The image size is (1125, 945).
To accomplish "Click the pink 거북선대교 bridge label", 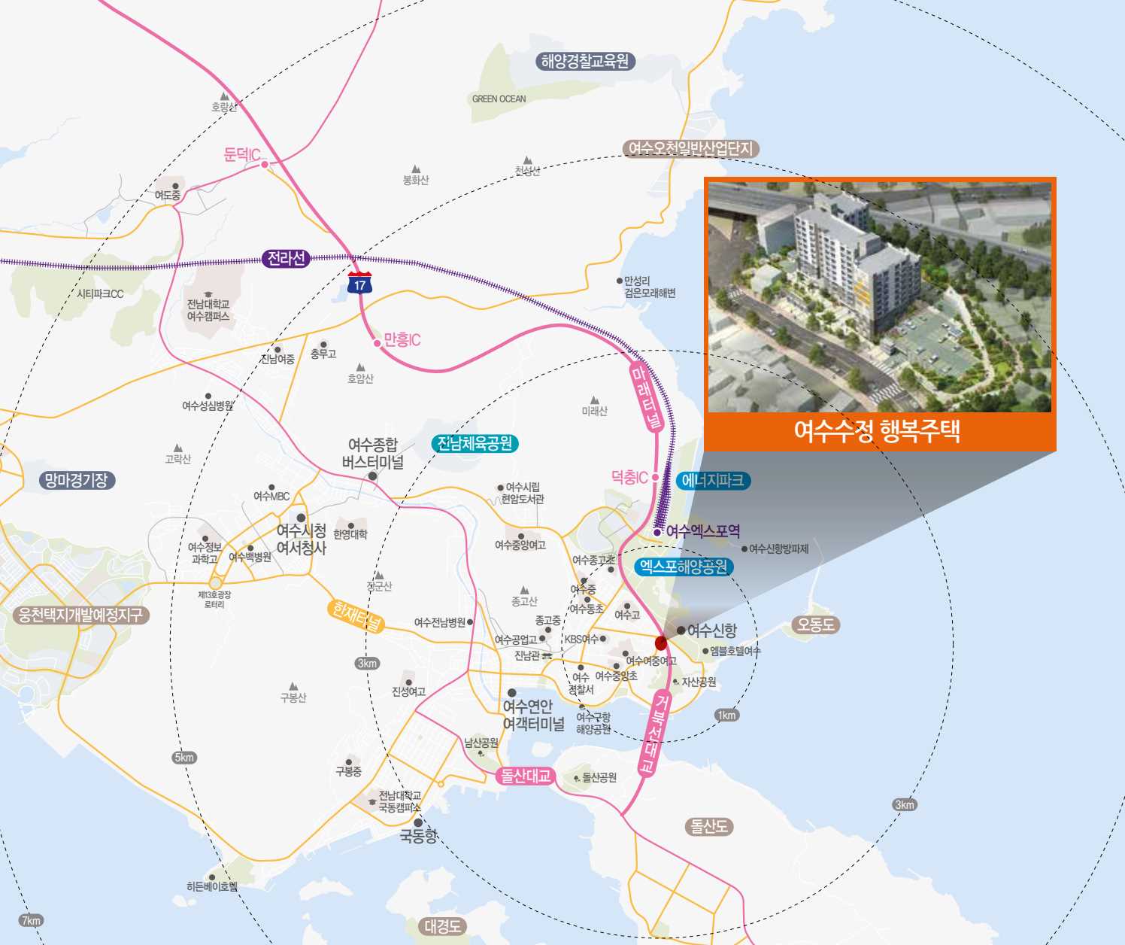I will click(x=654, y=733).
